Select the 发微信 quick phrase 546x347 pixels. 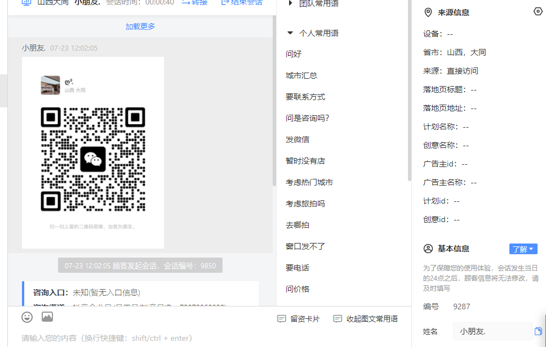[x=298, y=140]
